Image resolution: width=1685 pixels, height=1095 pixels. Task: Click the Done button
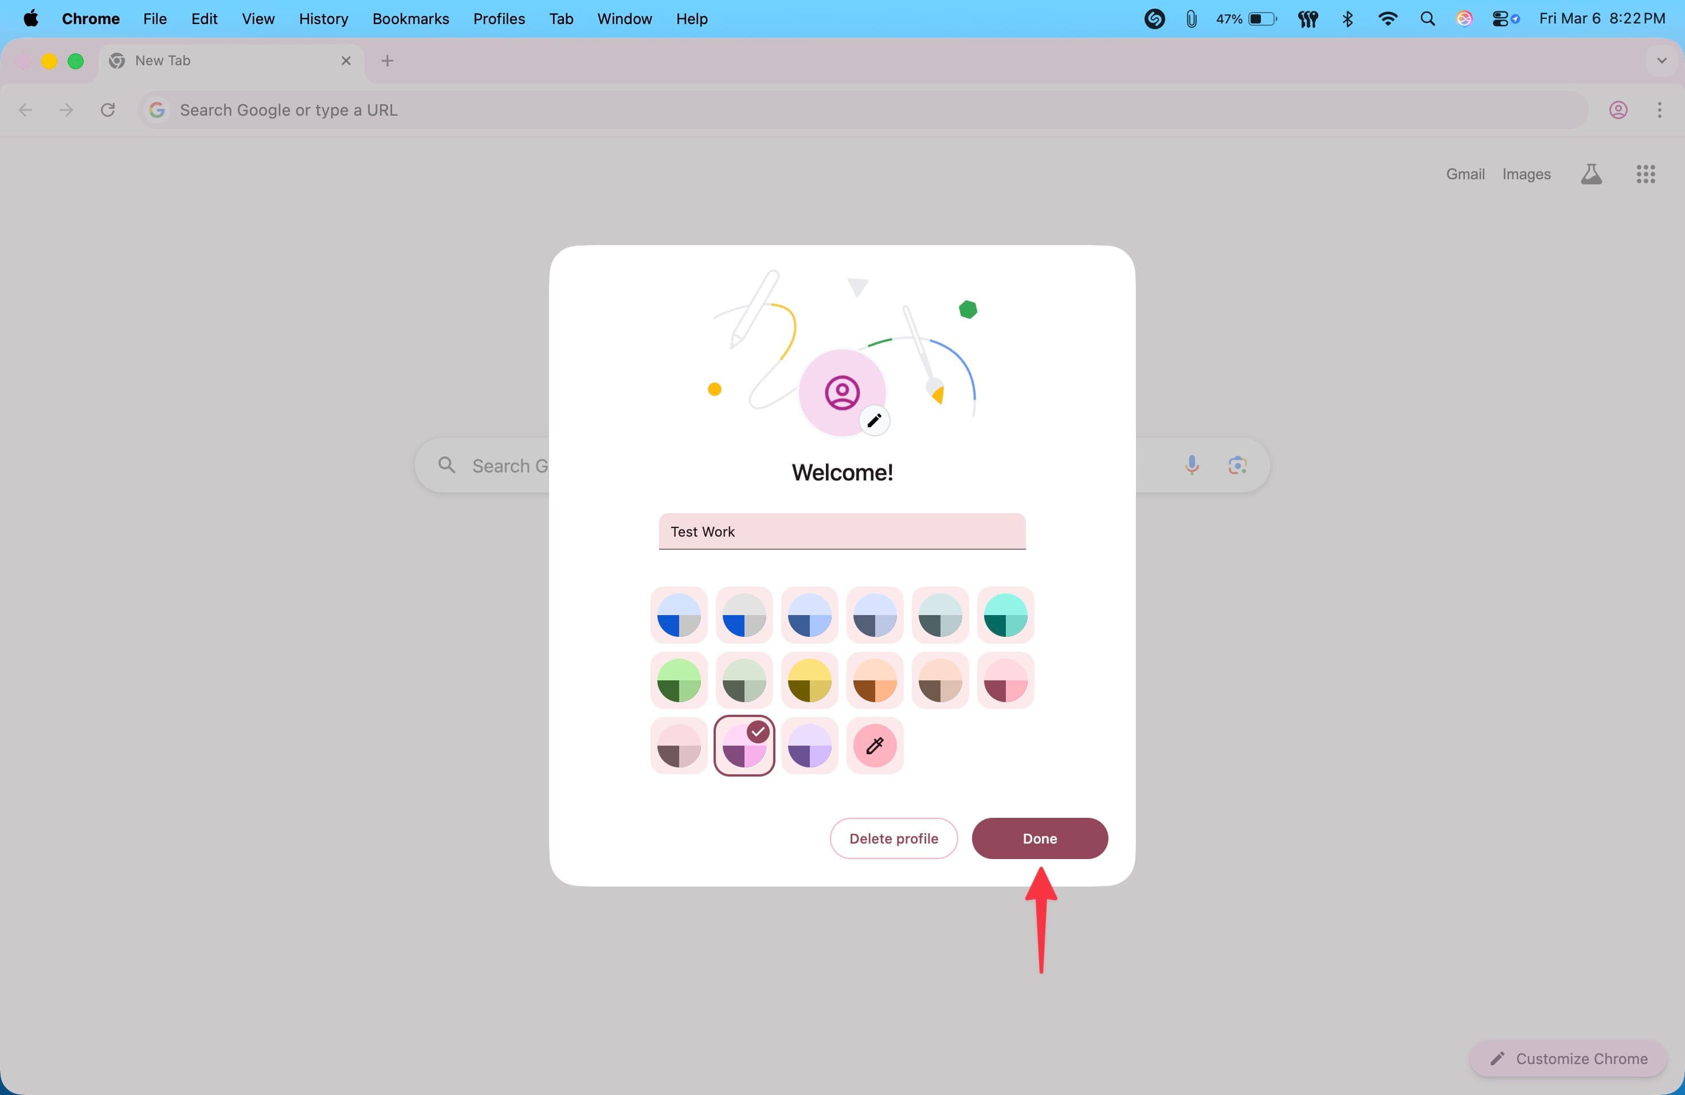tap(1039, 838)
